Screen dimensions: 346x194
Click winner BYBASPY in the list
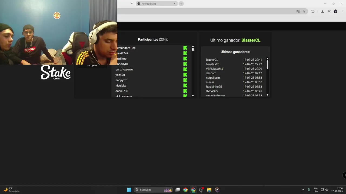coord(212,91)
